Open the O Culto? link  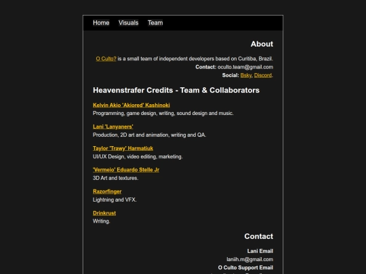coord(106,59)
